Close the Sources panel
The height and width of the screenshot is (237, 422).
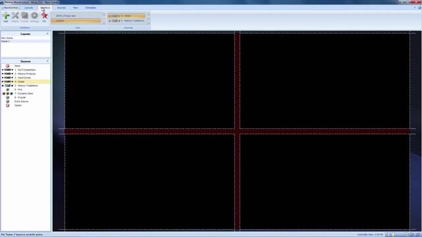[47, 61]
